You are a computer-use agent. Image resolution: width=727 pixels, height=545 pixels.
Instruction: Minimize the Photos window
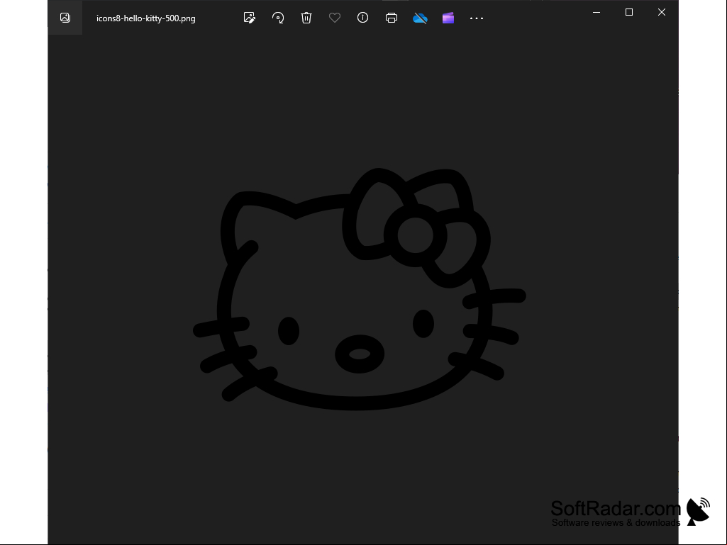click(596, 13)
